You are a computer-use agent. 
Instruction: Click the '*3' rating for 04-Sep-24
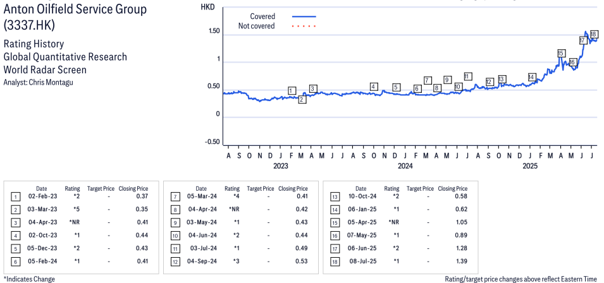pyautogui.click(x=236, y=261)
